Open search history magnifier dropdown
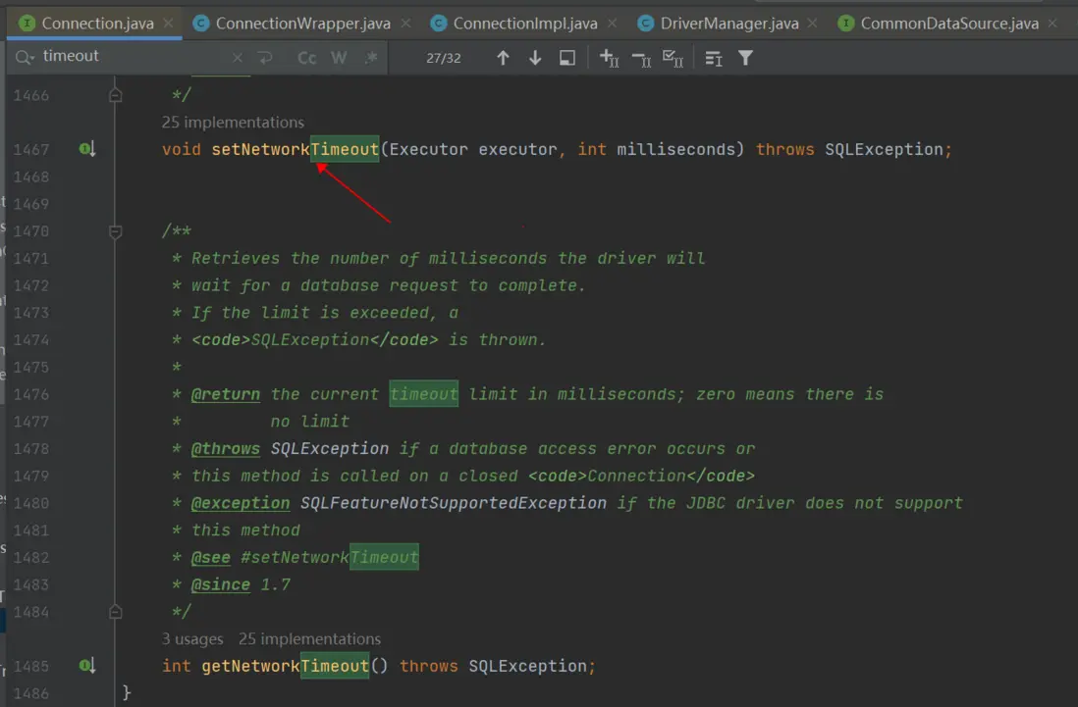The height and width of the screenshot is (707, 1078). pos(25,58)
